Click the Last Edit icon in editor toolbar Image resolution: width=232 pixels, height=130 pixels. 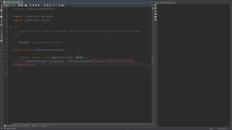coord(19,5)
